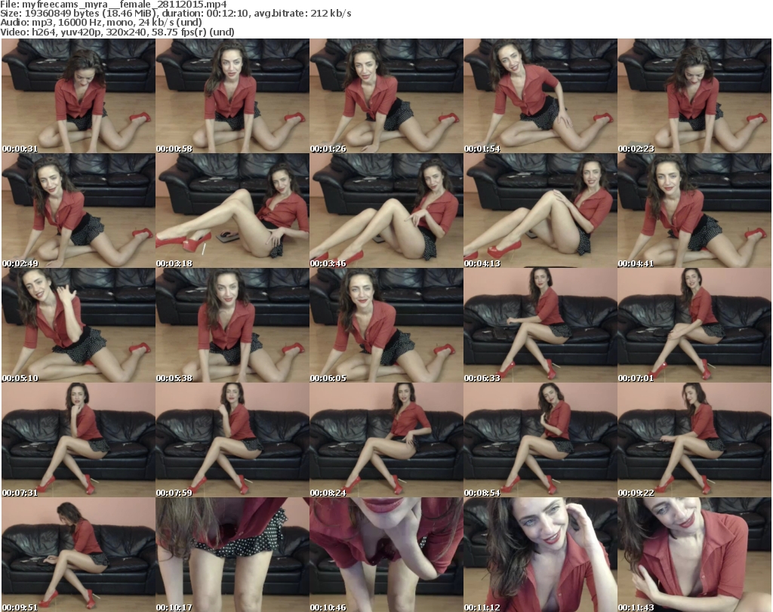View the frame labeled 00:09:51

(79, 555)
